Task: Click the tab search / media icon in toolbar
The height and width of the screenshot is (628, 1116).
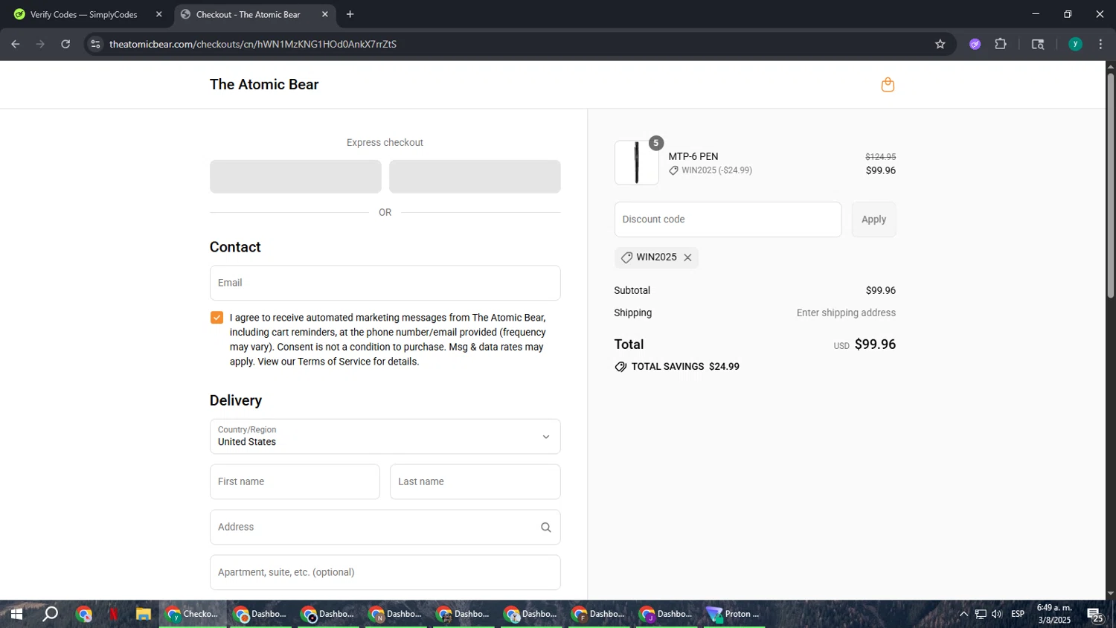Action: pyautogui.click(x=1038, y=44)
